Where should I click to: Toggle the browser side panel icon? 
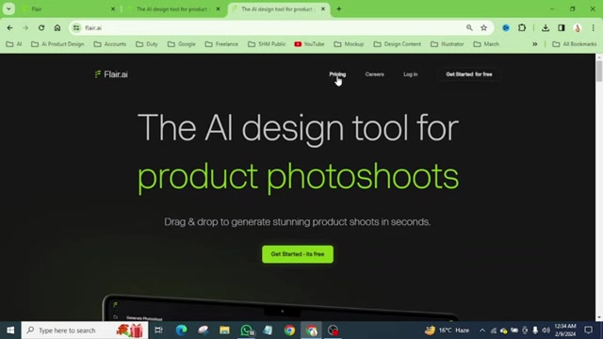[x=562, y=27]
